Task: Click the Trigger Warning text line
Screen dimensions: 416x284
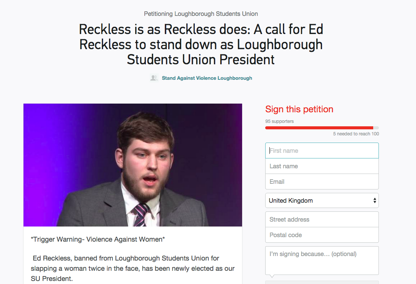Action: pyautogui.click(x=98, y=239)
